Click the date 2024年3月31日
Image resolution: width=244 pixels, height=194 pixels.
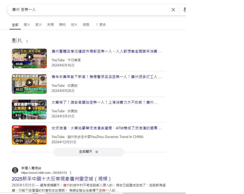click(63, 116)
